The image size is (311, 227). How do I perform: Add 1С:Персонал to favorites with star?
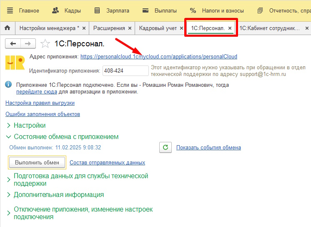tap(45, 43)
